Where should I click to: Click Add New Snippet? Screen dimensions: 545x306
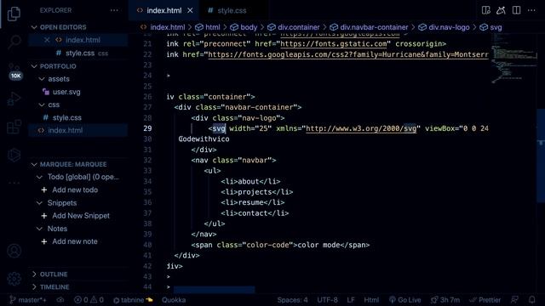(x=81, y=216)
